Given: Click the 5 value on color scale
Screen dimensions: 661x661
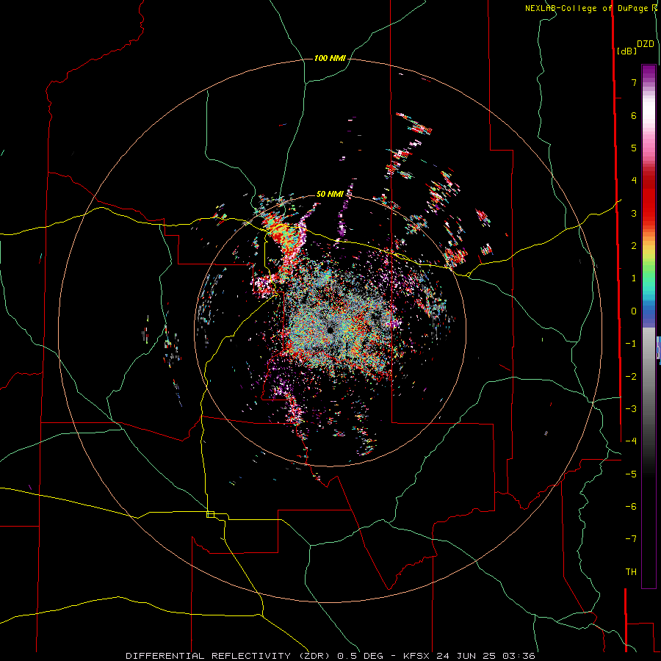Looking at the screenshot, I should [x=634, y=148].
